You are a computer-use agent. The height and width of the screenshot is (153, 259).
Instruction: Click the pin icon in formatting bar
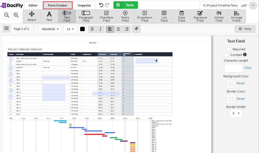tap(136, 29)
